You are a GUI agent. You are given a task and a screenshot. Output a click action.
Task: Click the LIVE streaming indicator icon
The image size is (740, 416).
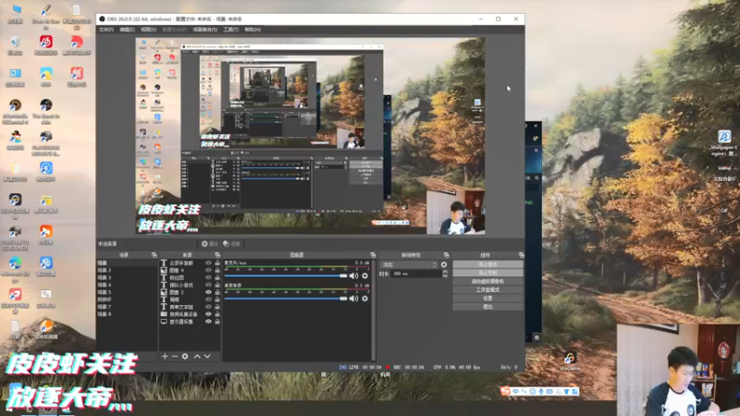point(342,367)
